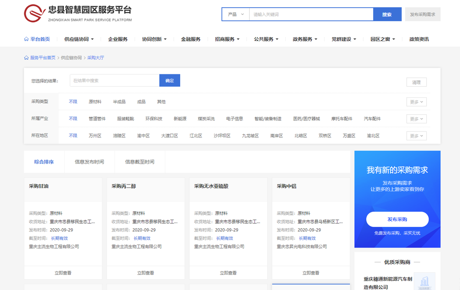Click the 在结果中搜索 input field

(x=114, y=81)
